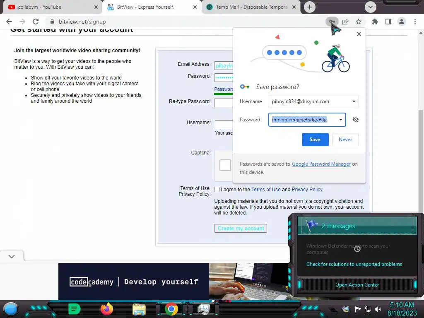Open the Windows Start orb
424x318 pixels.
(x=11, y=309)
